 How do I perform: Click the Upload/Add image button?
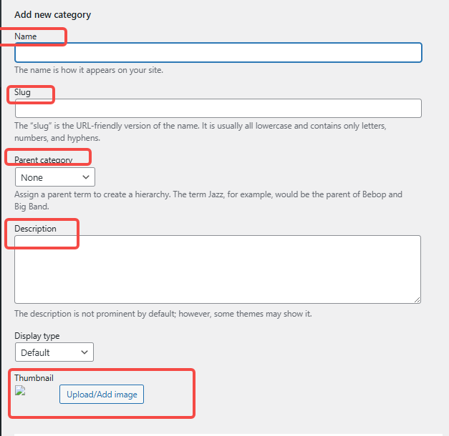102,394
